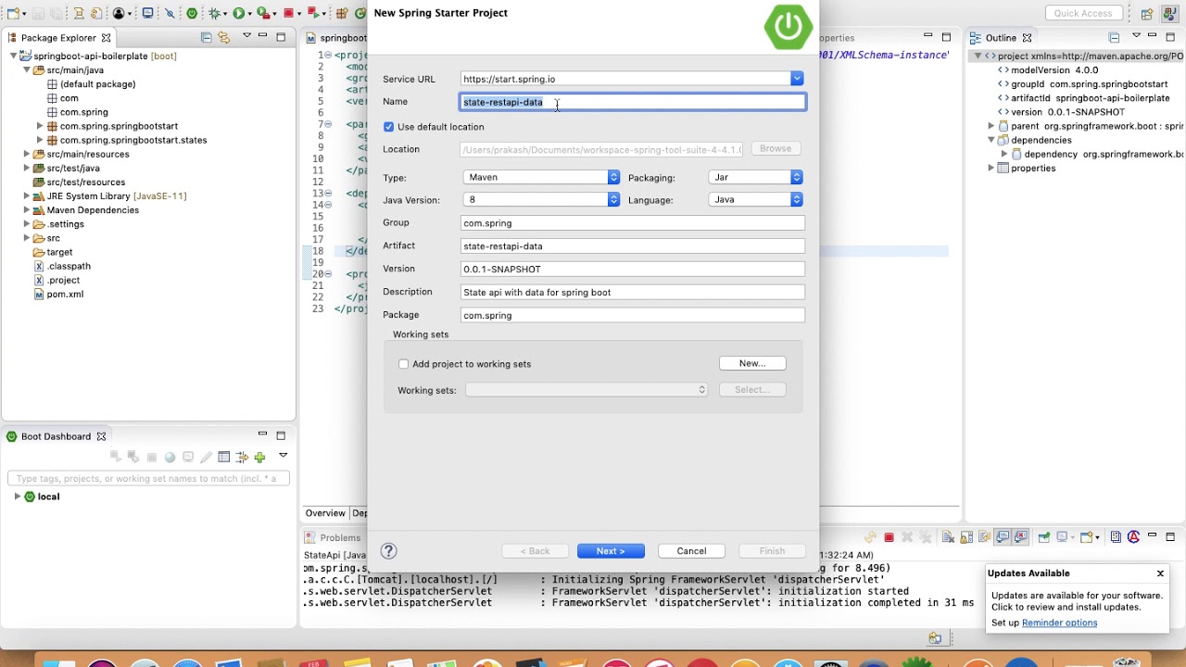The height and width of the screenshot is (667, 1186).
Task: Click the console Clear Console icon
Action: 948,537
